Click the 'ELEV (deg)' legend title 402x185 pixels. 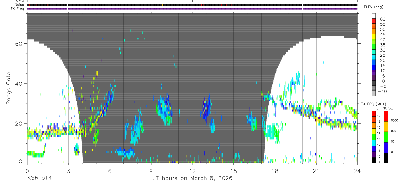point(374,7)
